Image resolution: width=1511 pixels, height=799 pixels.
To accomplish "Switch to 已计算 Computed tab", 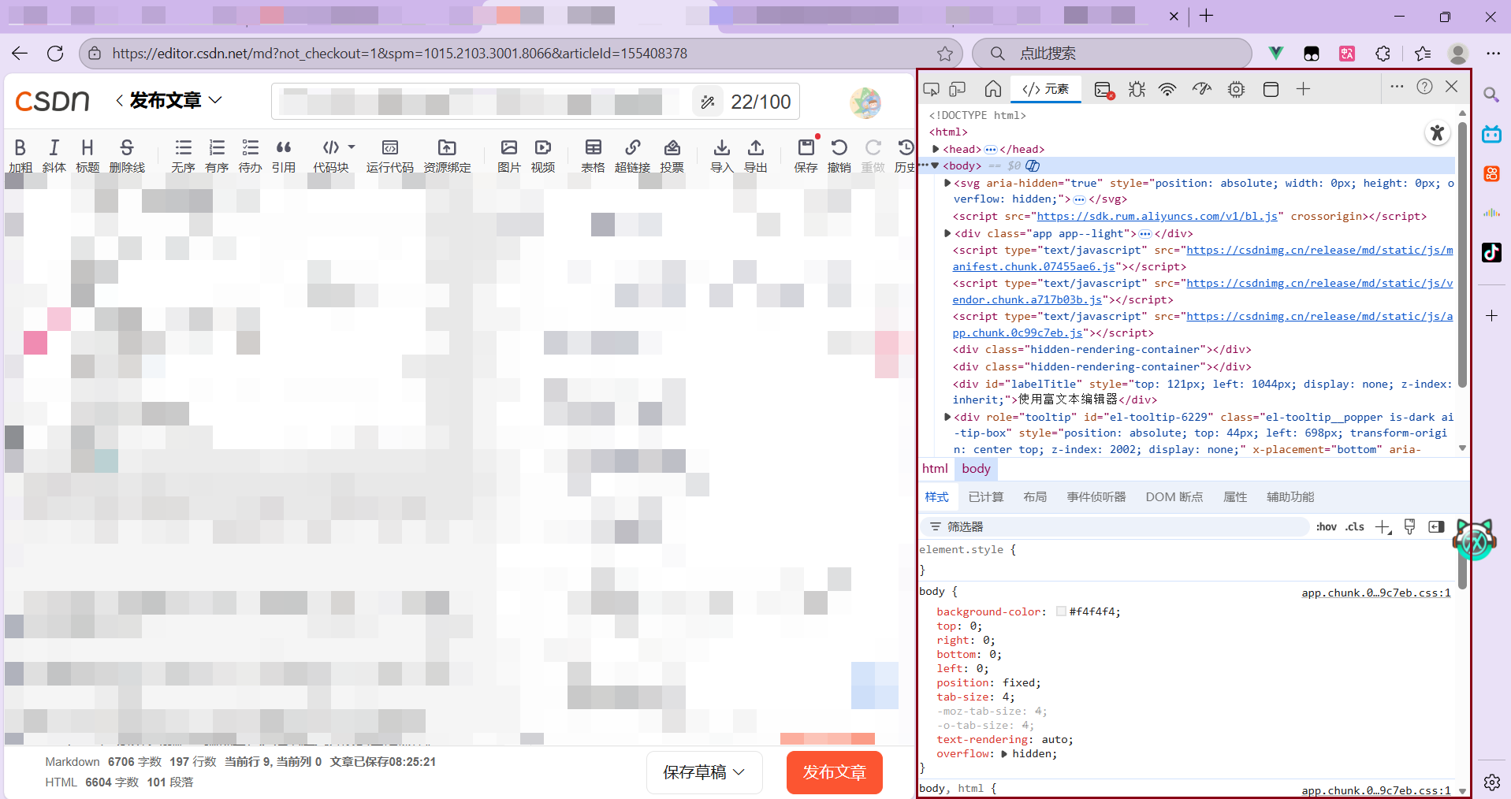I will [x=986, y=497].
